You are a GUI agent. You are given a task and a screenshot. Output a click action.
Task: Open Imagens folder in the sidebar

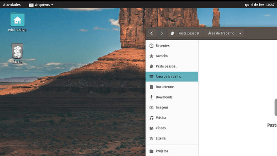click(x=172, y=107)
